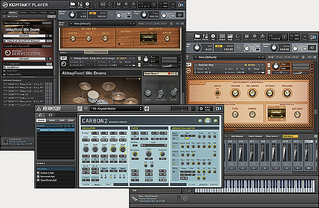Viewport: 319px width, 208px height.
Task: Open Reaktor snapshot menu arrow button
Action: click(86, 109)
